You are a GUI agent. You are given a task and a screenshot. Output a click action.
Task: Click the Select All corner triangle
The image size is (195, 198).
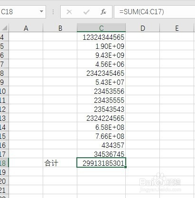click(x=4, y=28)
